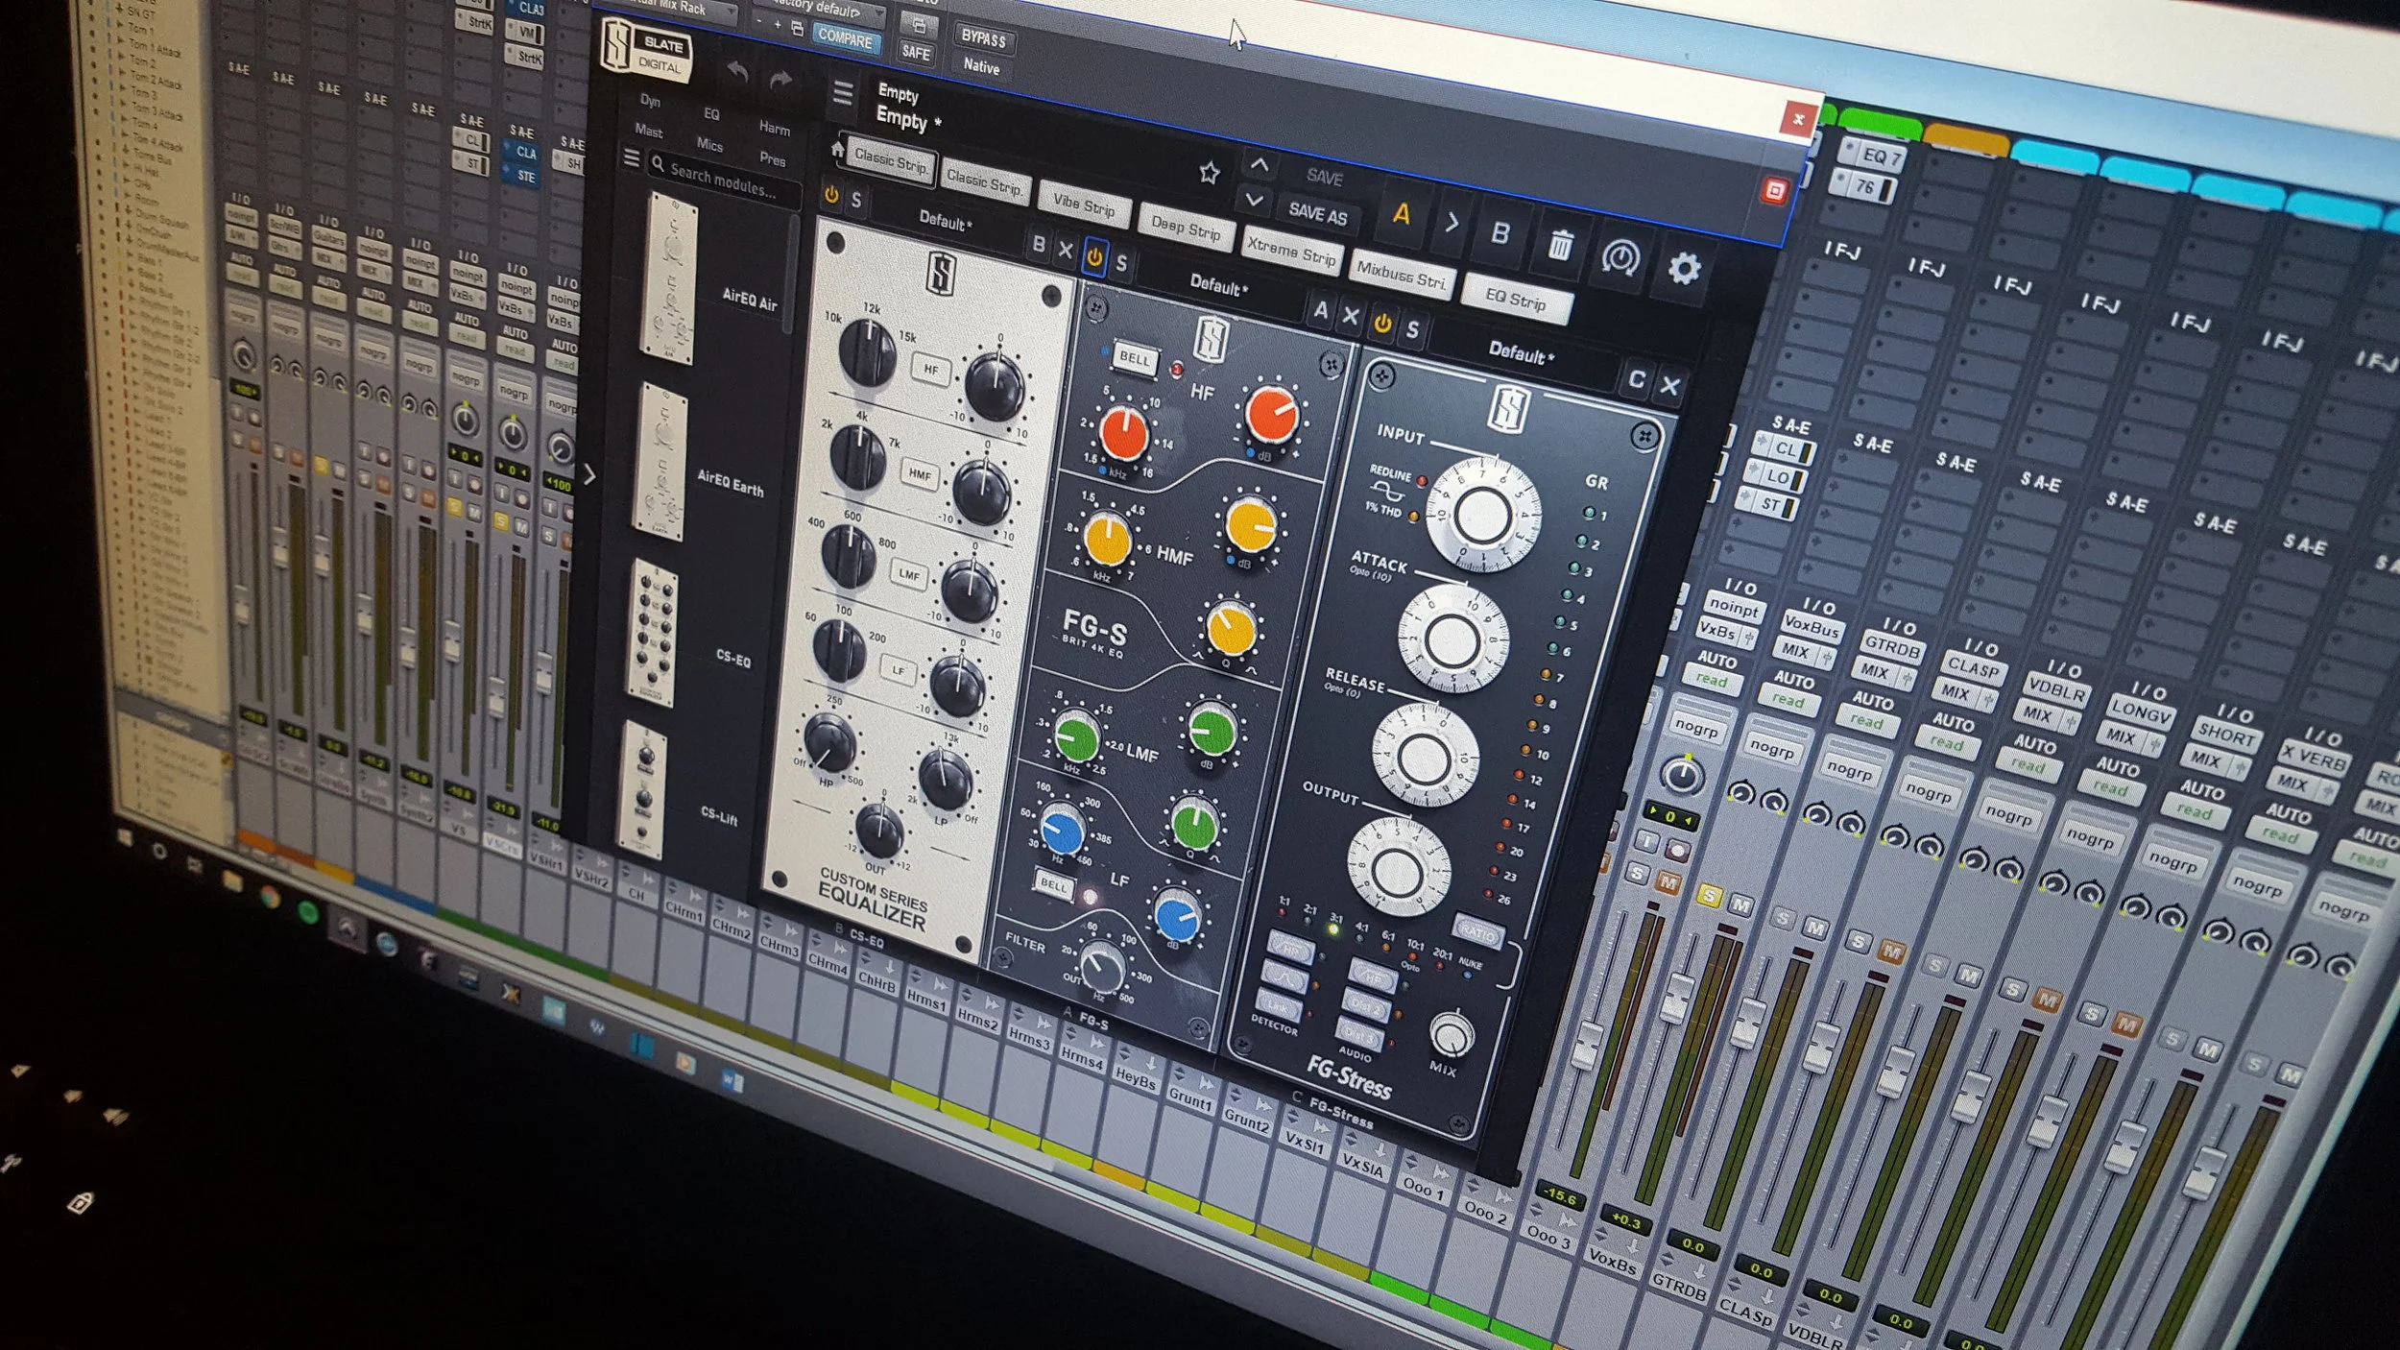
Task: Copy A to B with the arrow
Action: coord(1452,223)
